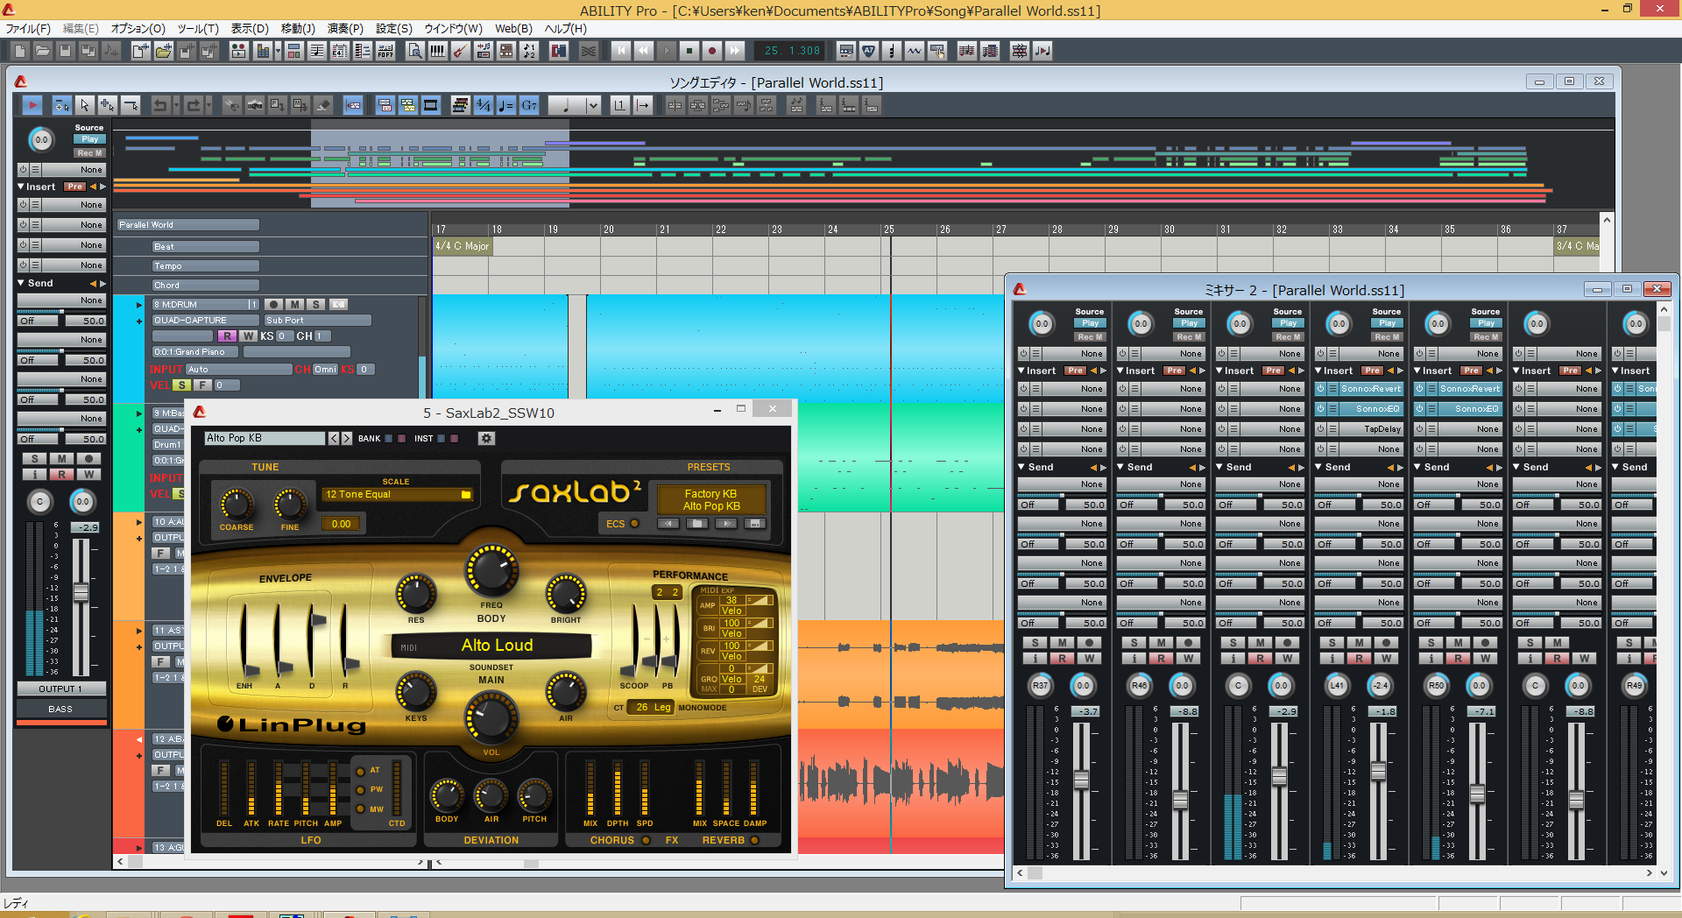Screen dimensions: 1682x918
Task: Open the 12 Tone Equal scale selector
Action: tap(398, 495)
